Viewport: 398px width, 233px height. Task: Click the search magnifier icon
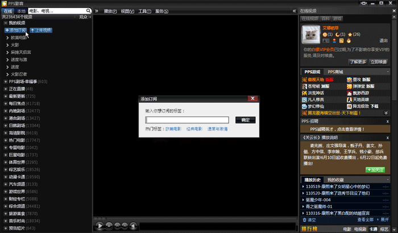click(x=88, y=11)
